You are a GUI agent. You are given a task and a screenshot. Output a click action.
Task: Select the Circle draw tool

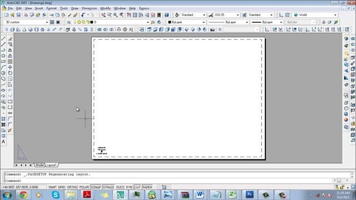(3, 73)
